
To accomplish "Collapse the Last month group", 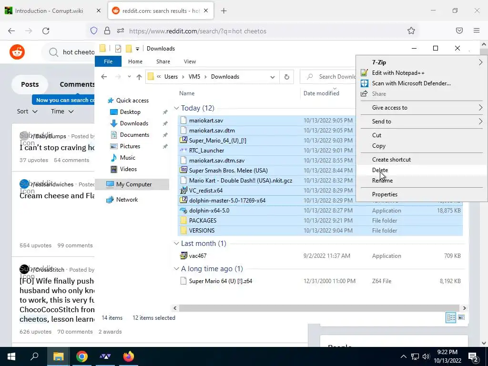I will [176, 244].
